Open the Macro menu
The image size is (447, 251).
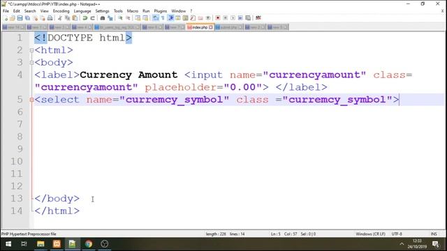[133, 11]
